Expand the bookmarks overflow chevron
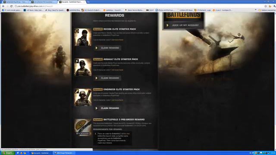Viewport: 276px width, 155px height. 256,10
